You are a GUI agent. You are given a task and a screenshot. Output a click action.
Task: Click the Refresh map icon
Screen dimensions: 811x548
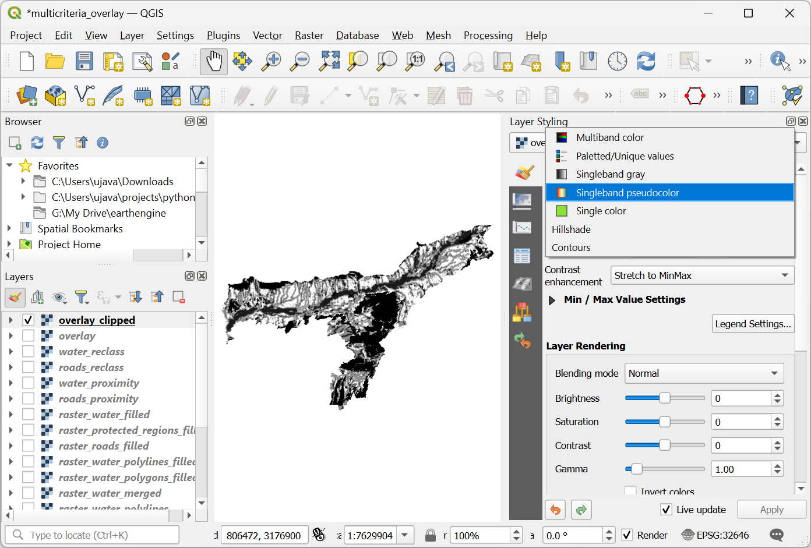tap(646, 61)
